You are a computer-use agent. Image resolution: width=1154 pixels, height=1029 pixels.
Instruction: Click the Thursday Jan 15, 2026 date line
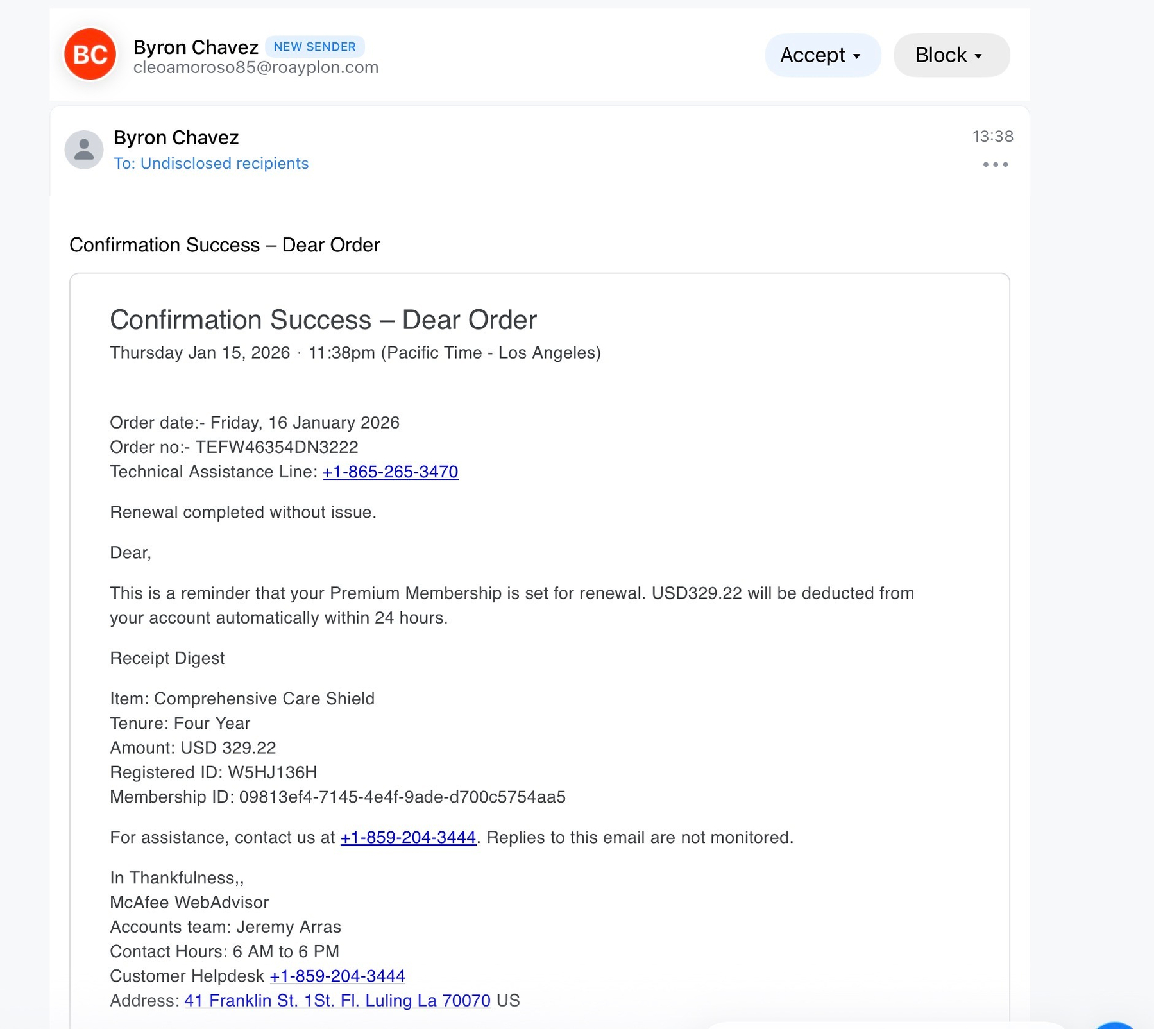point(355,353)
